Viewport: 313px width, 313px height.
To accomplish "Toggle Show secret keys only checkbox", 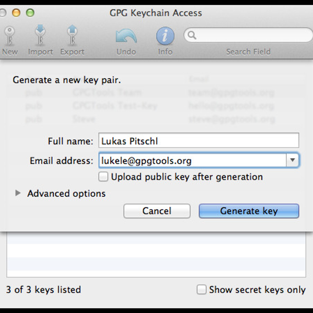I will [x=201, y=290].
